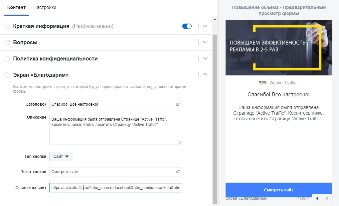
Task: Collapse the Экран «Благодарим» section chevron
Action: (x=205, y=75)
